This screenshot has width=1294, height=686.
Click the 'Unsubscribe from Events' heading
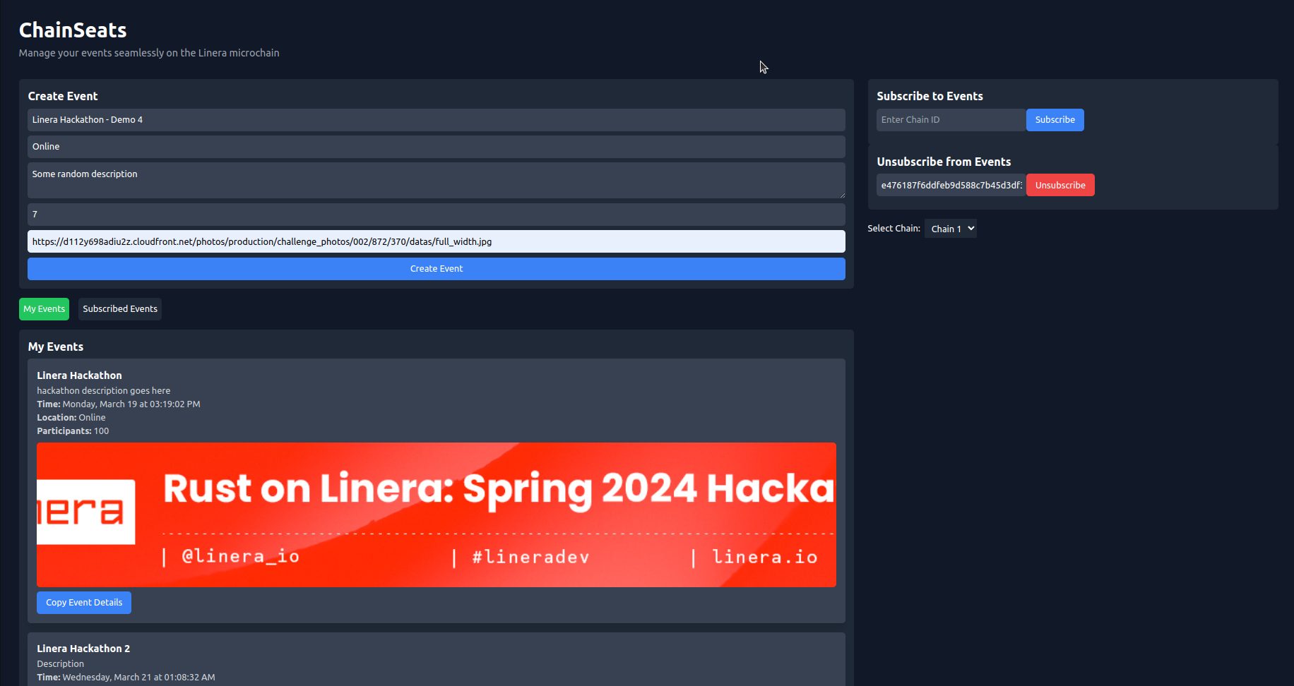[x=944, y=162]
